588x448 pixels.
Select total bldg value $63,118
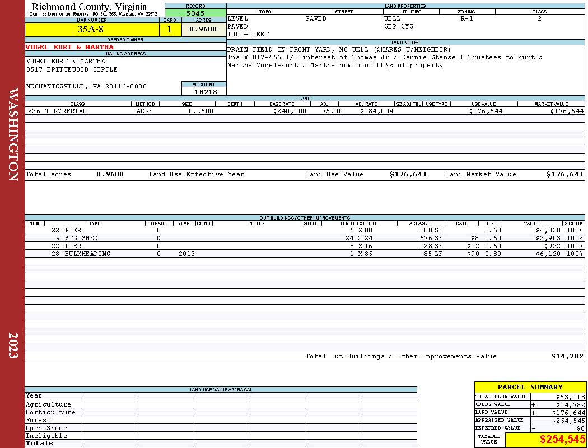pos(570,397)
